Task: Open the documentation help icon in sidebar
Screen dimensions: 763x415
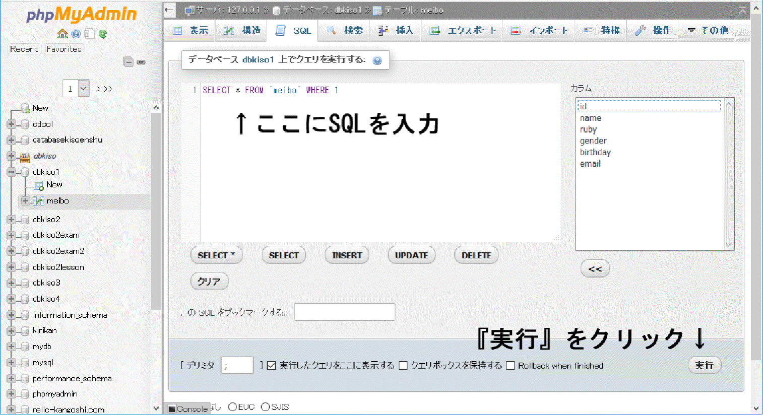Action: [x=76, y=34]
